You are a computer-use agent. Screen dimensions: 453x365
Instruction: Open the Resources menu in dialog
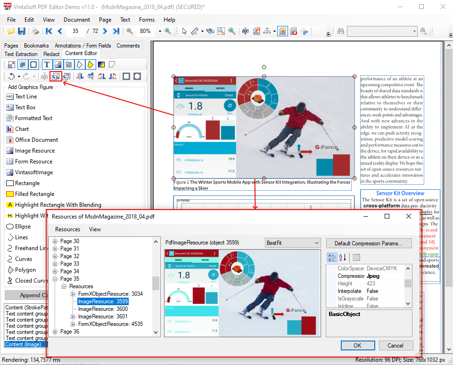click(67, 229)
